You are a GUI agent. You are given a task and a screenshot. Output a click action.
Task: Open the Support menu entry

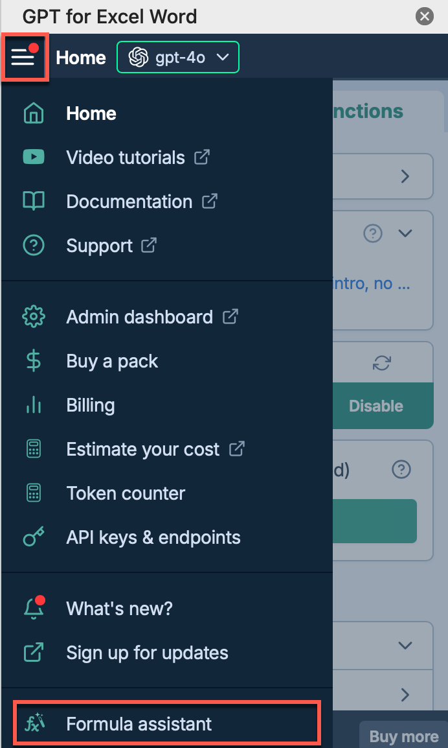[x=100, y=246]
